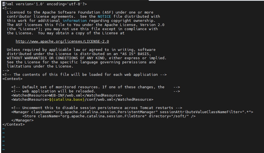Click the comment closing --> marker after license
This screenshot has width=264, height=153.
click(x=6, y=71)
